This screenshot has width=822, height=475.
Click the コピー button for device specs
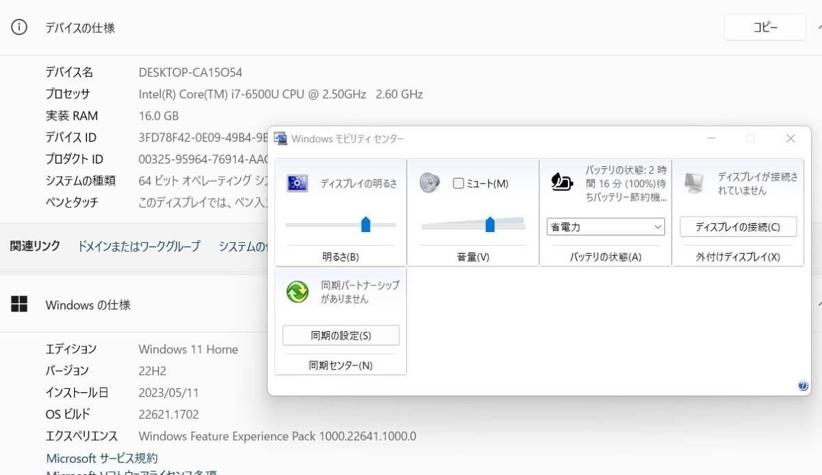click(x=765, y=27)
